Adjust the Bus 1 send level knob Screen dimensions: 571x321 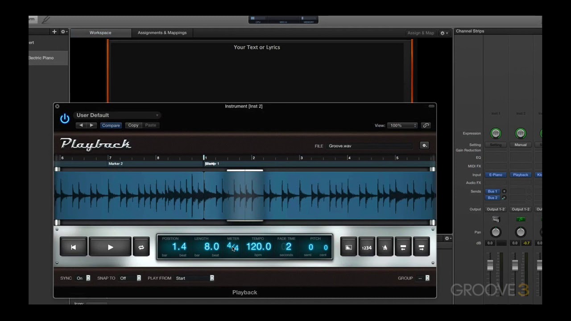(504, 191)
